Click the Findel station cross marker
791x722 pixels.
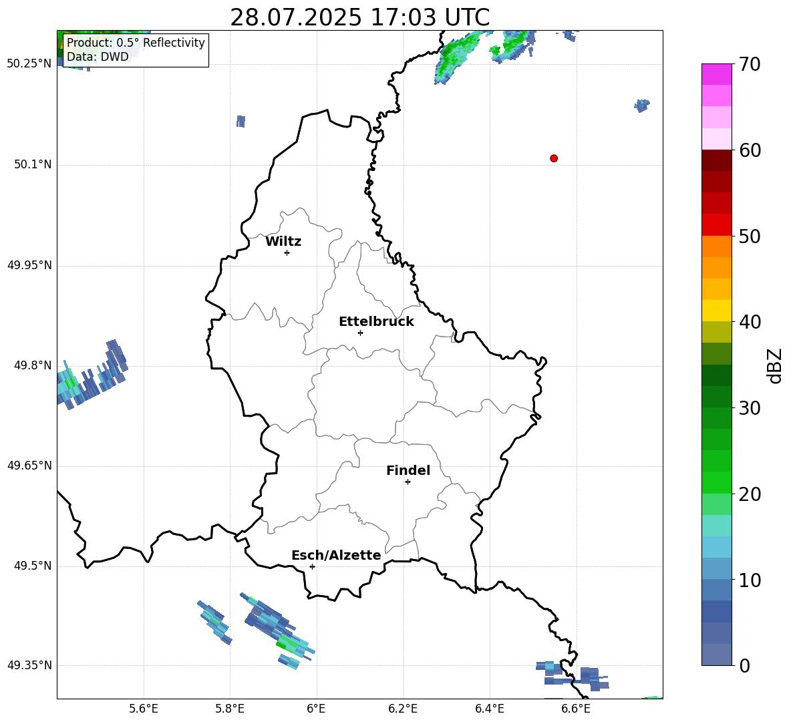pyautogui.click(x=408, y=482)
